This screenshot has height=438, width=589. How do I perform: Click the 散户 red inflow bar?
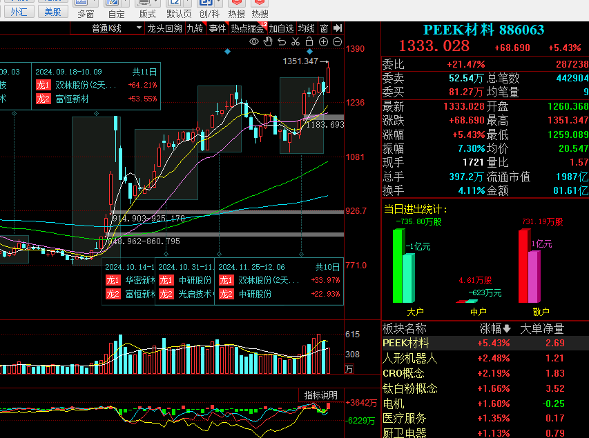[x=524, y=266]
